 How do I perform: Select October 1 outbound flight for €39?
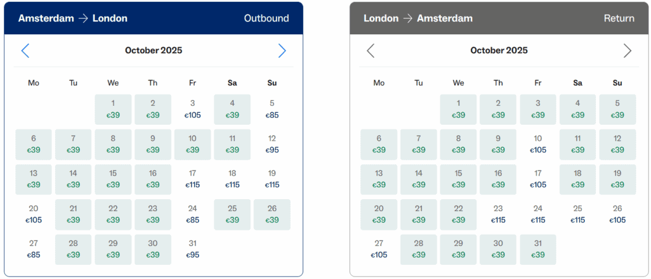pyautogui.click(x=113, y=109)
